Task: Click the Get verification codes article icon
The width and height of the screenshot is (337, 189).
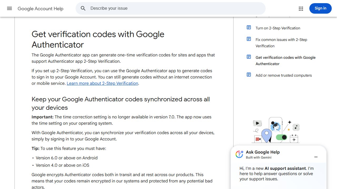Action: [249, 57]
